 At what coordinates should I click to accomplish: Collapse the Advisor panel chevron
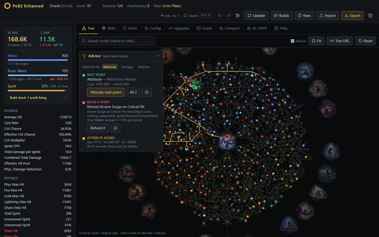[158, 56]
